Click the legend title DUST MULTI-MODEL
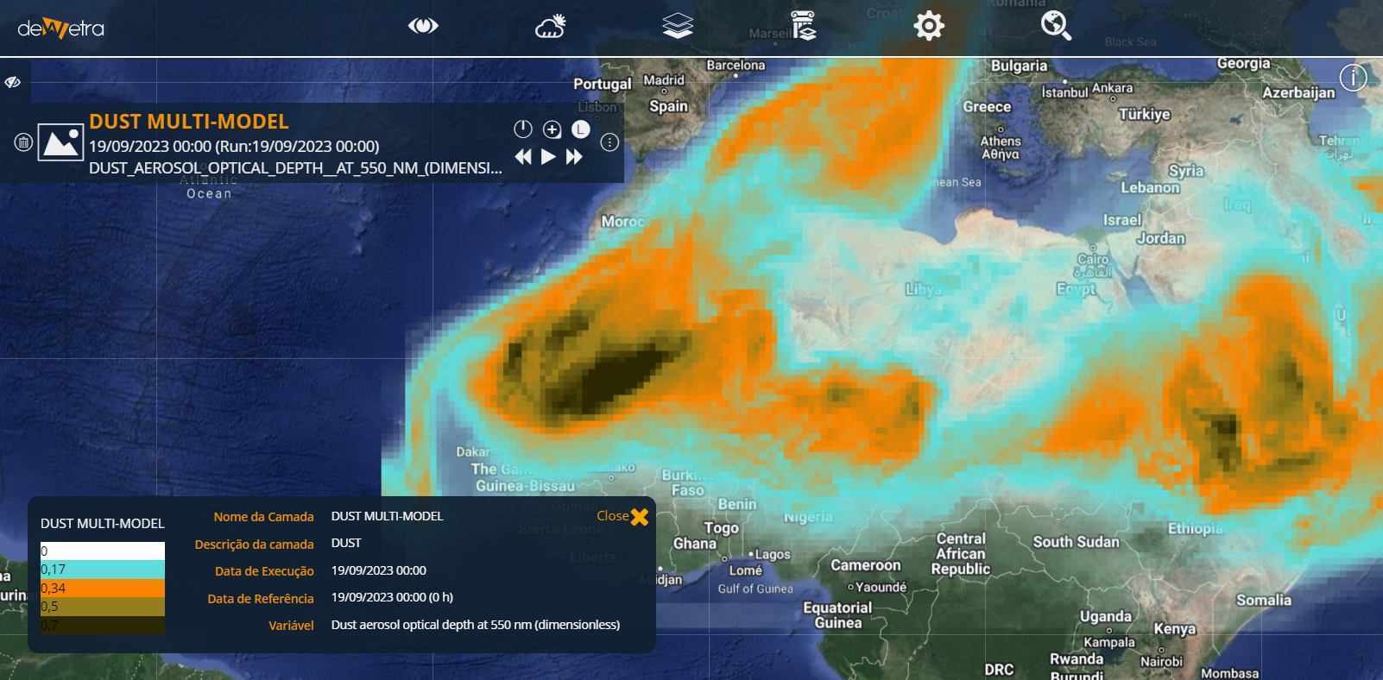 tap(103, 524)
